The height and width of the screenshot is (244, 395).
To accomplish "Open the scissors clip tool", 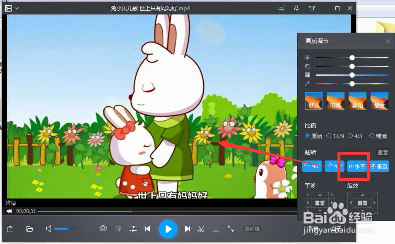I will point(201,229).
